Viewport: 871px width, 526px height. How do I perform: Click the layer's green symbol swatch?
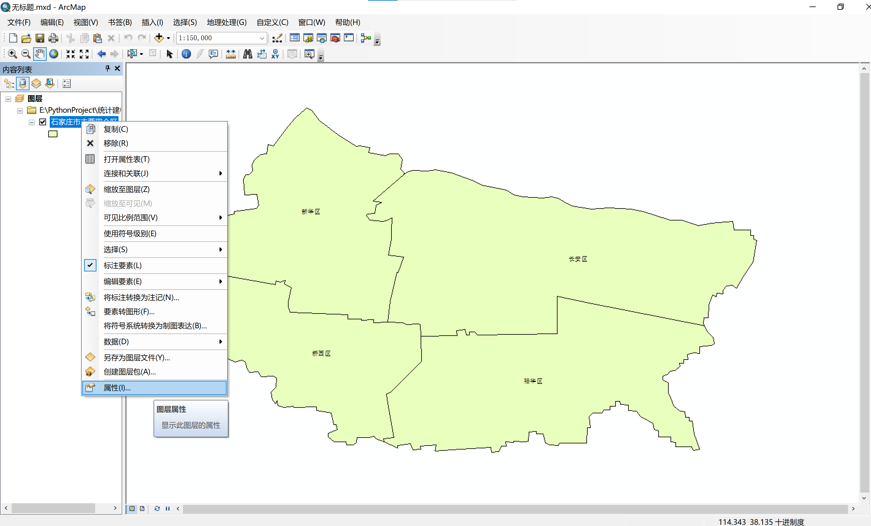click(x=53, y=134)
